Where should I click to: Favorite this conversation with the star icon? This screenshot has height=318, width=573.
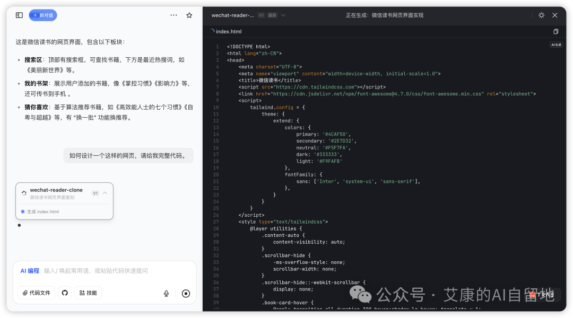pos(189,15)
